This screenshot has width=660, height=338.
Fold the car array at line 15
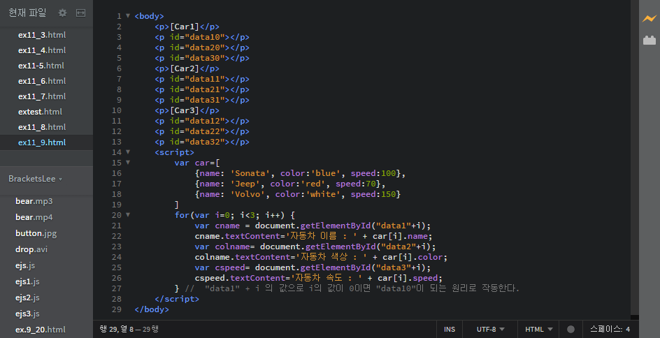click(128, 163)
